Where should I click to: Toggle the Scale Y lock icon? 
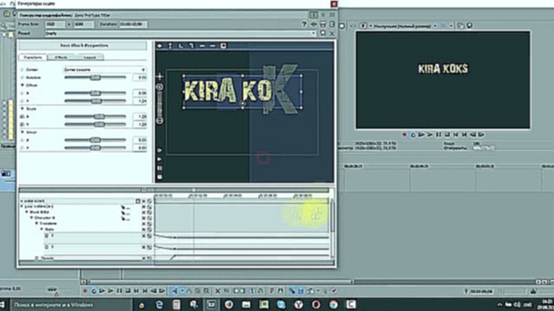[x=23, y=124]
